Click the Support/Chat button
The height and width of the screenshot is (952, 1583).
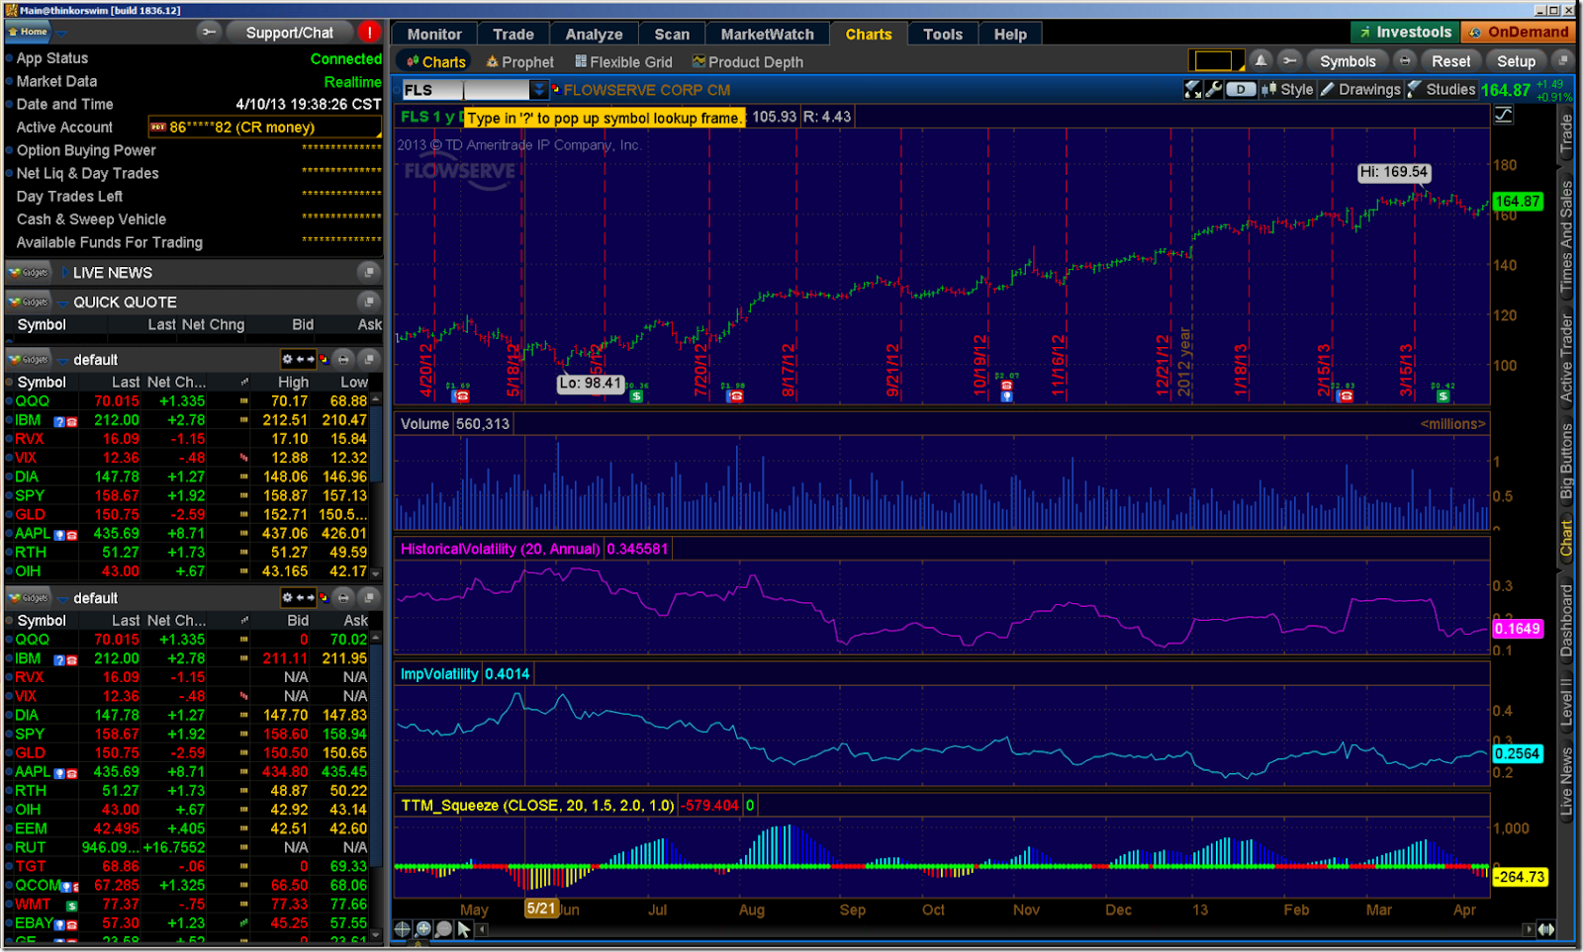pos(289,32)
